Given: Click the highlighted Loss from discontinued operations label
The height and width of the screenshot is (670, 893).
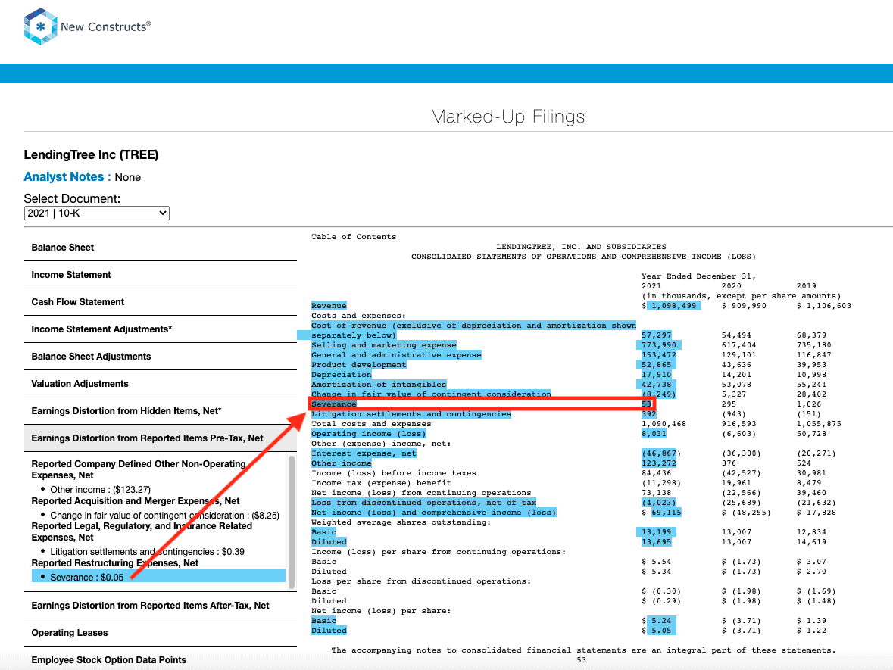Looking at the screenshot, I should coord(423,503).
